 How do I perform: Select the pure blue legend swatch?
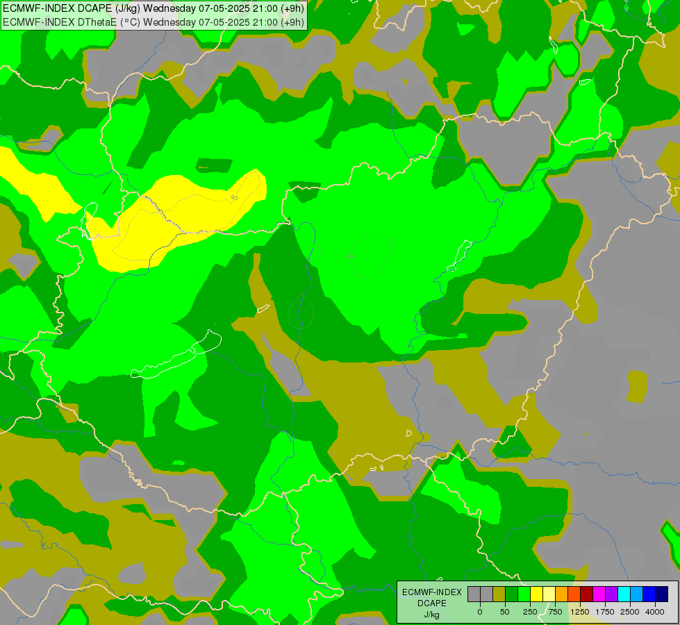click(649, 594)
